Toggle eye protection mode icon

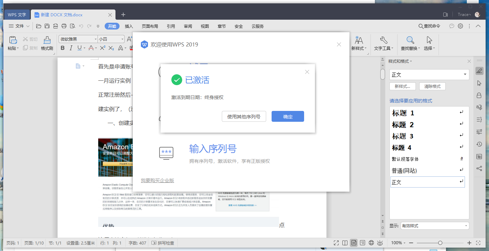[380, 243]
